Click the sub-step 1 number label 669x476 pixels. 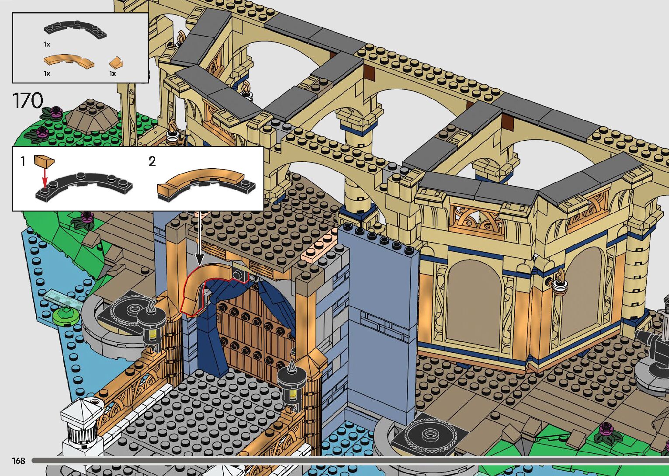pos(23,162)
